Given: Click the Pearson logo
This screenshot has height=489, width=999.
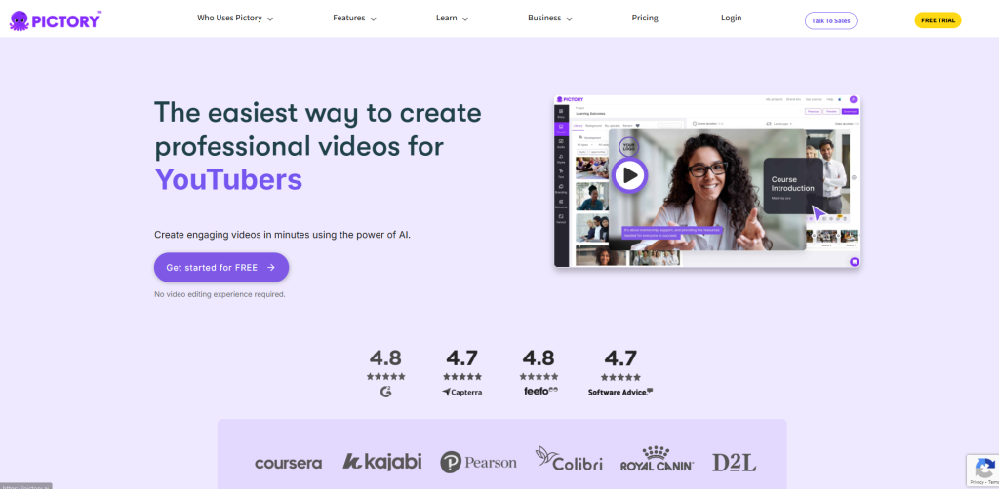Looking at the screenshot, I should pyautogui.click(x=478, y=462).
